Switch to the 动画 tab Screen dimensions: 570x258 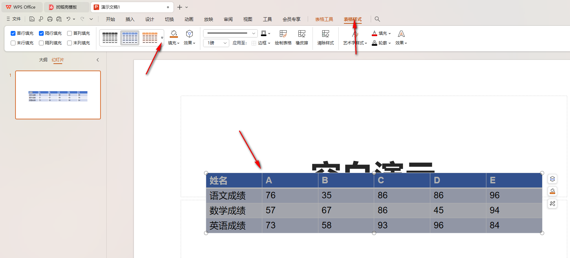click(189, 19)
